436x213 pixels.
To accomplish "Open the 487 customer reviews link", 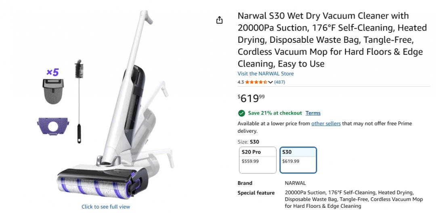I will point(280,82).
